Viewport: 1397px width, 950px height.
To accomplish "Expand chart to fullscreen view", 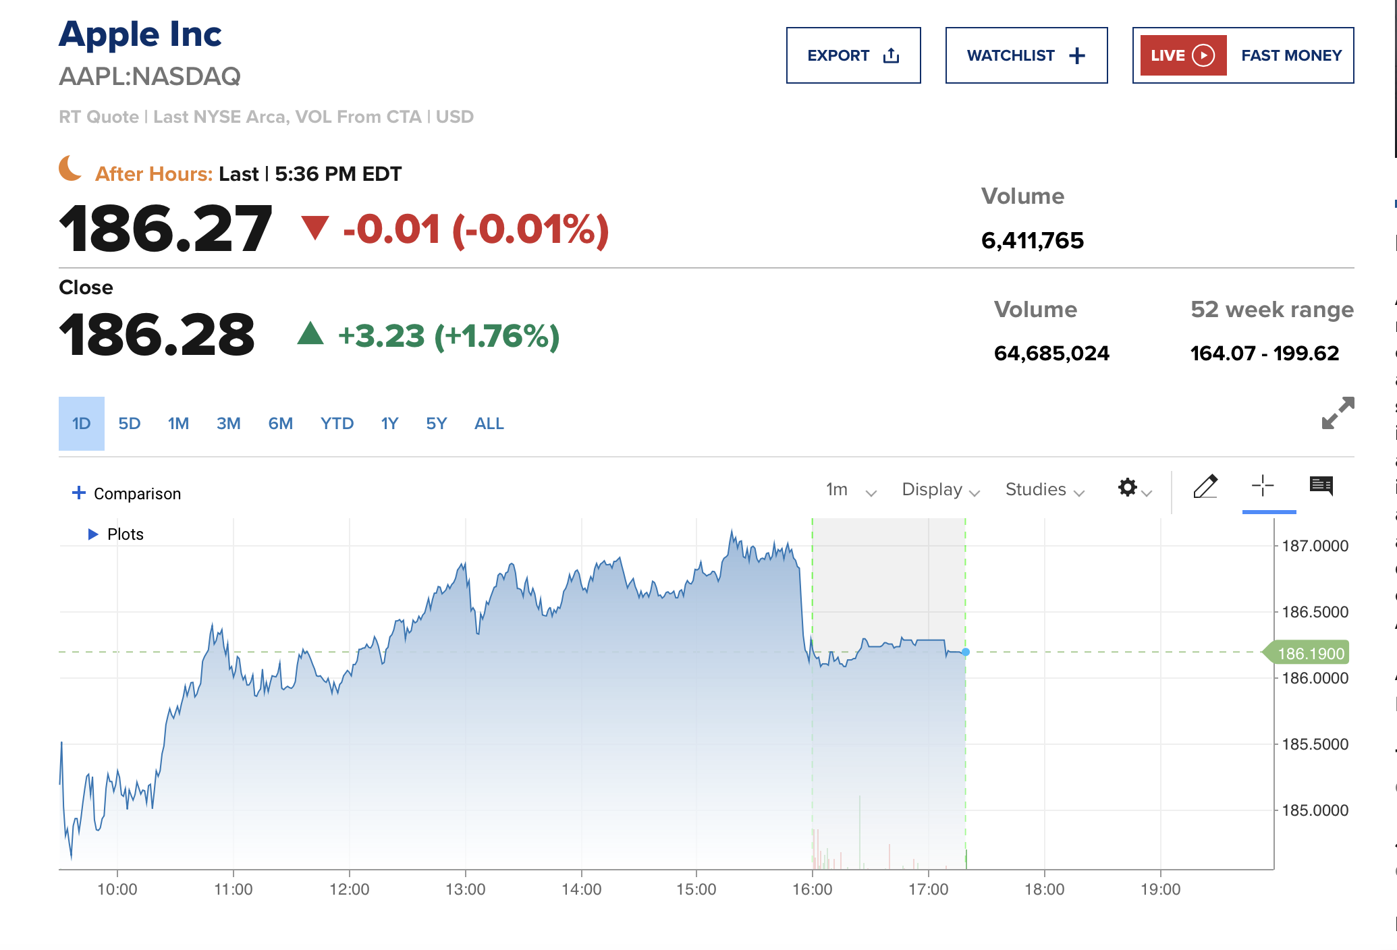I will [x=1338, y=413].
